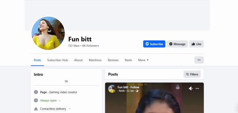
Task: Open Fun bitt name on reel post
Action: [x=123, y=87]
